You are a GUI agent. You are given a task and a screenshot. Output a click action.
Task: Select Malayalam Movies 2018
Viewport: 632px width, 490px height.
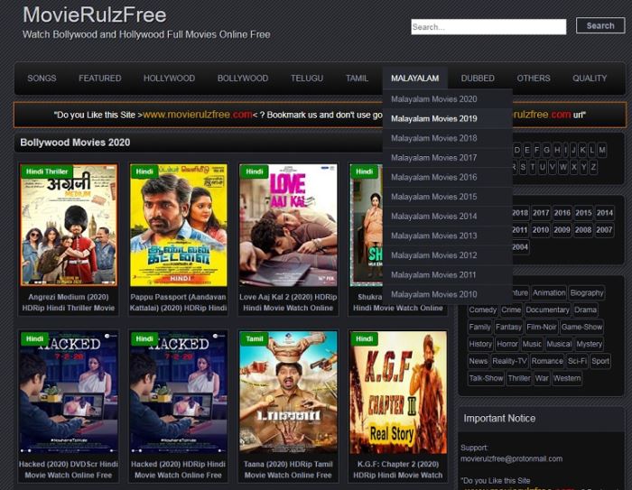pyautogui.click(x=448, y=138)
